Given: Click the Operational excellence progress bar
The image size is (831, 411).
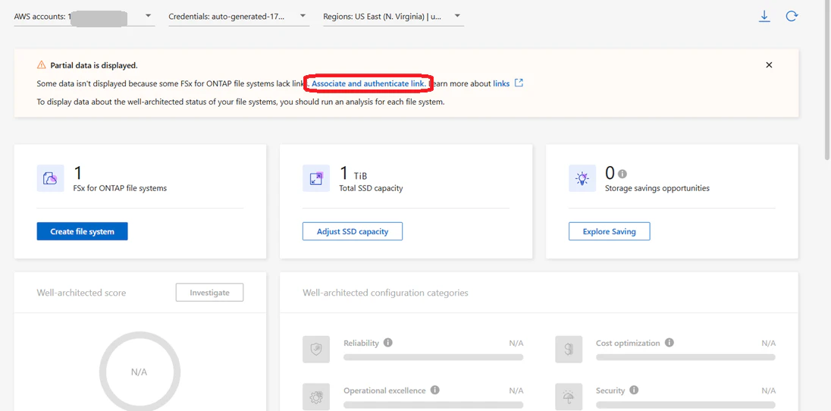Looking at the screenshot, I should coord(434,405).
